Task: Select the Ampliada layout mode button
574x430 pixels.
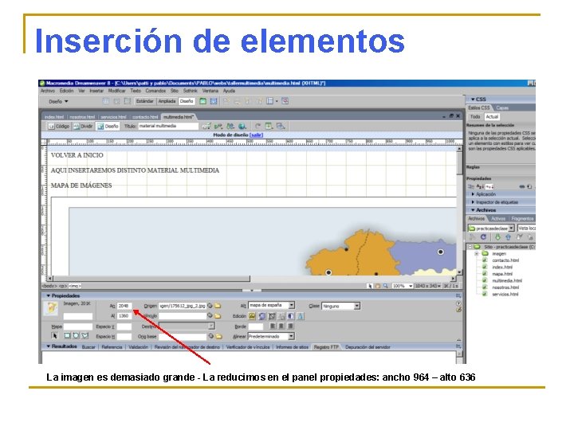Action: (167, 101)
